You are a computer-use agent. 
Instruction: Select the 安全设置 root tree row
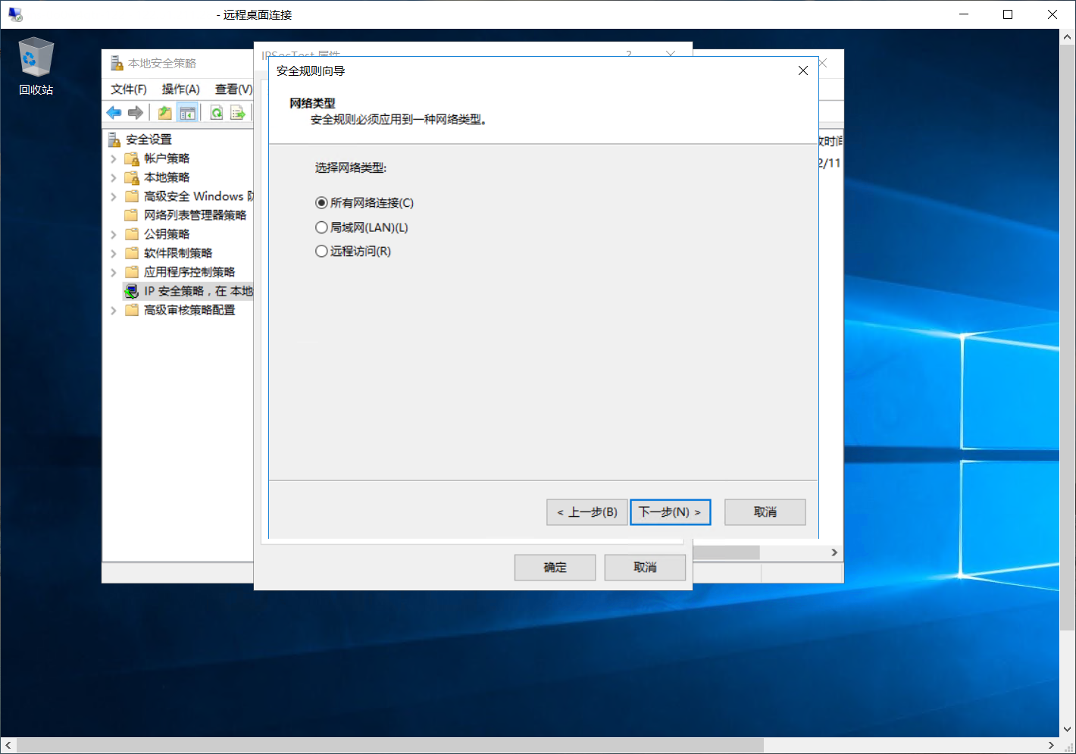(x=140, y=139)
